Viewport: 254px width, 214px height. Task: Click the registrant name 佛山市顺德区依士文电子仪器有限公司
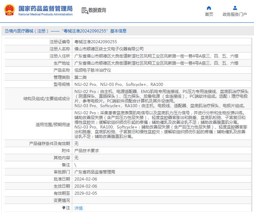[x=109, y=49]
